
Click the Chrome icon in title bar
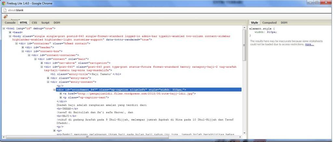click(x=3, y=3)
